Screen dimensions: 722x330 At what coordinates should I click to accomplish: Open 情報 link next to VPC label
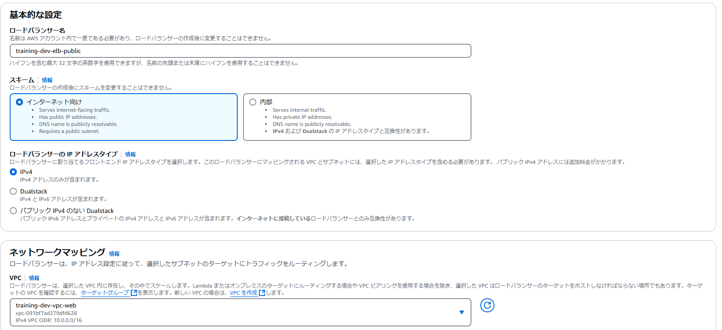pos(34,278)
